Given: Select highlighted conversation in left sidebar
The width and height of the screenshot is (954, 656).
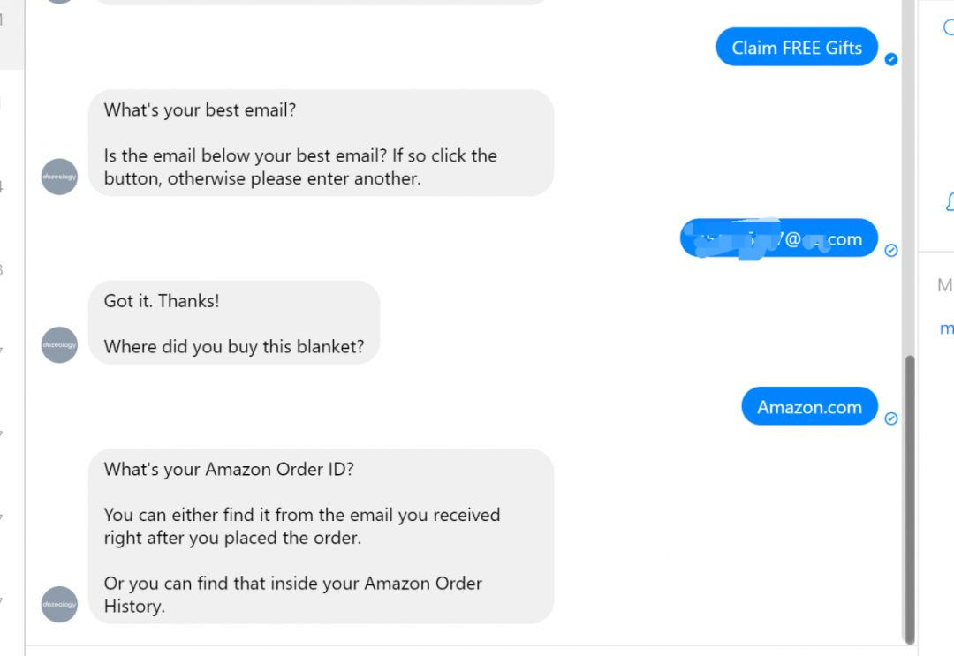Looking at the screenshot, I should click(x=11, y=34).
